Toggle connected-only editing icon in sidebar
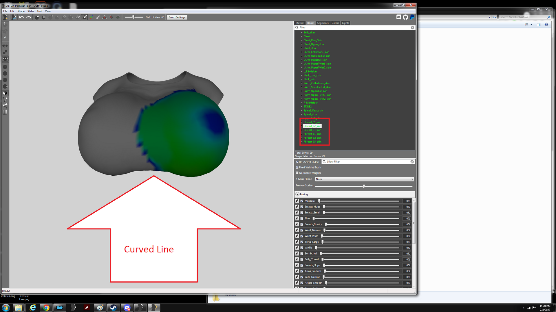This screenshot has width=556, height=312. [5, 52]
